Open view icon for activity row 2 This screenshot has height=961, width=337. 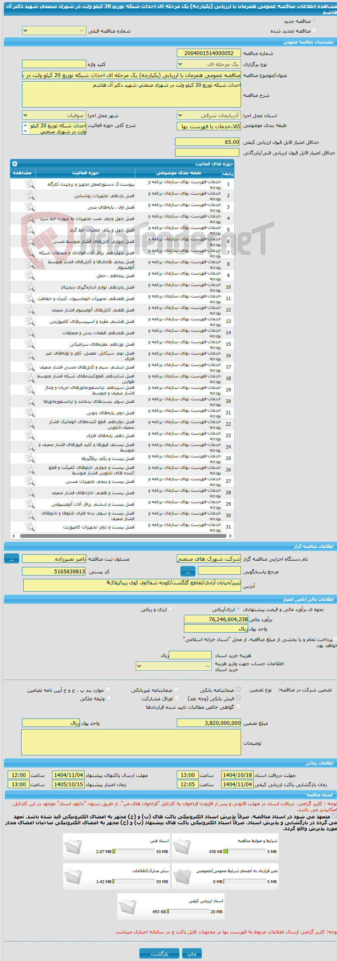pyautogui.click(x=29, y=195)
